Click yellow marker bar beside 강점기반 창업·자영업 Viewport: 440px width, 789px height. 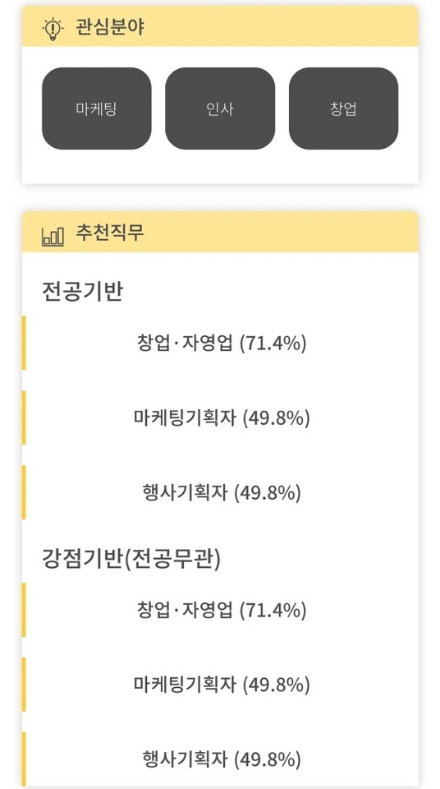[24, 611]
